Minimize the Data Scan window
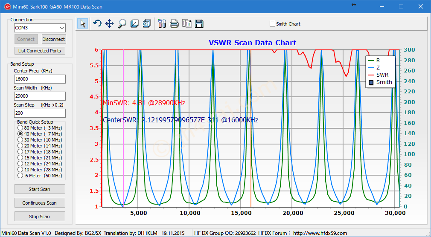Image resolution: width=431 pixels, height=237 pixels. [x=382, y=6]
